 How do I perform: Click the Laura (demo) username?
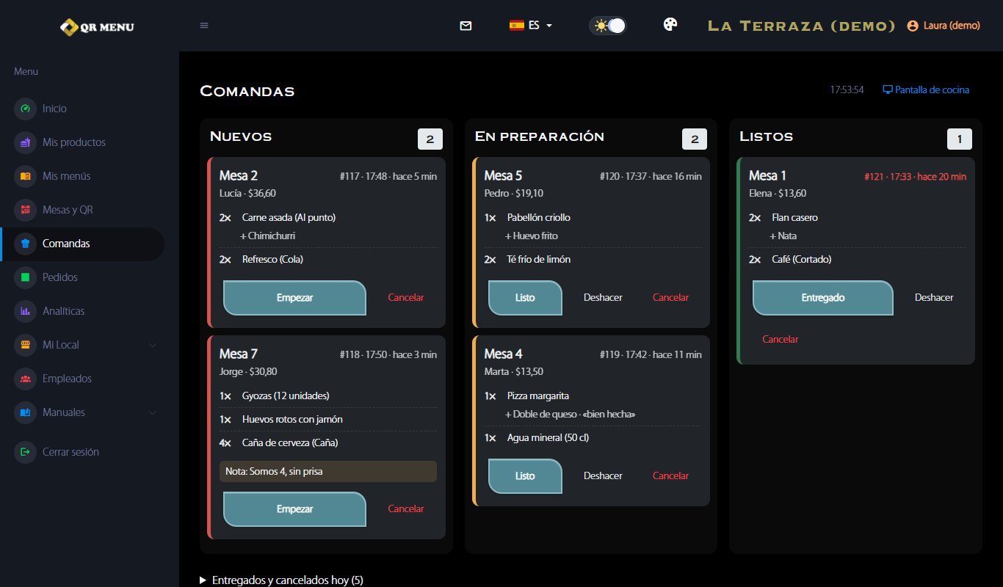coord(952,26)
